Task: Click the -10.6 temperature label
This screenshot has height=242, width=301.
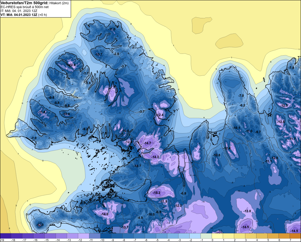Action: 125,131
